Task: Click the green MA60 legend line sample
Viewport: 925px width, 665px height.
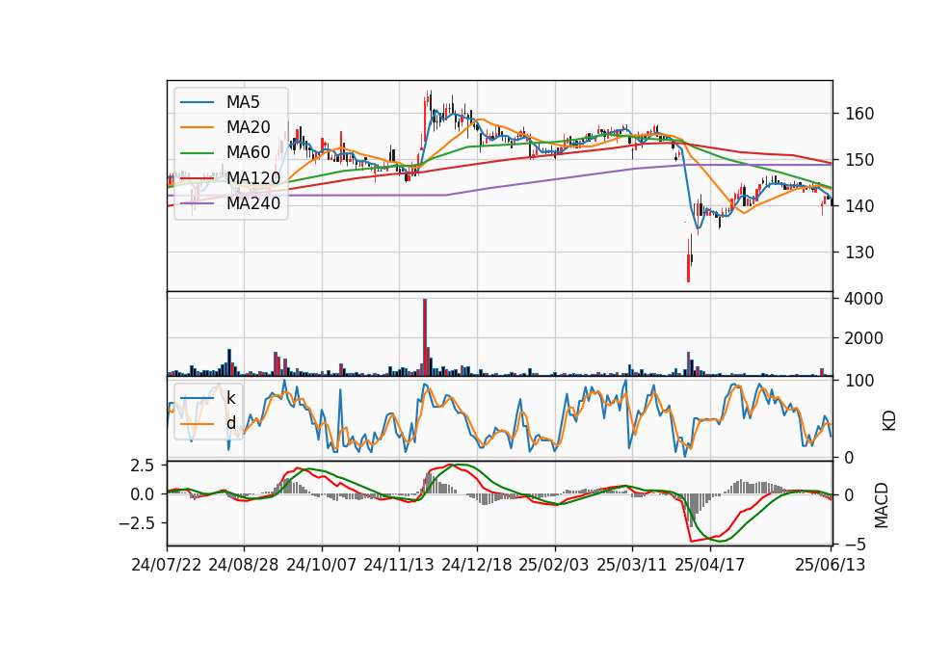Action: pos(197,152)
